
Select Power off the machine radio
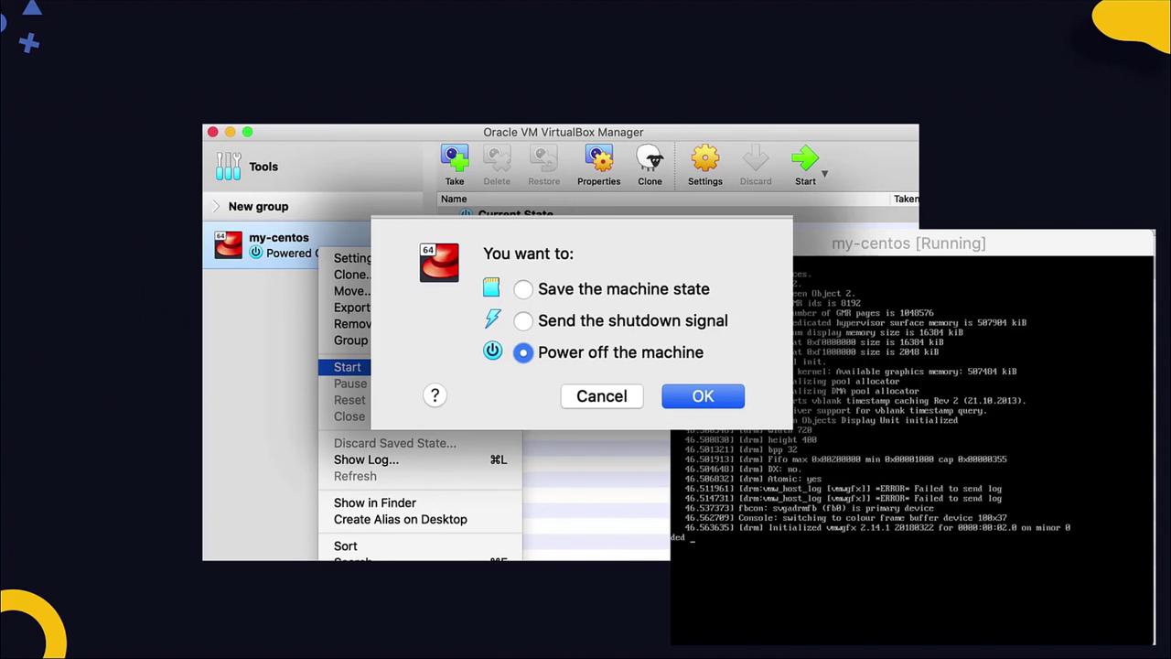(x=523, y=352)
